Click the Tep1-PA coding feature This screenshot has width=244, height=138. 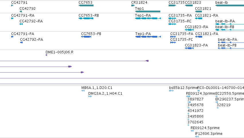click(148, 37)
